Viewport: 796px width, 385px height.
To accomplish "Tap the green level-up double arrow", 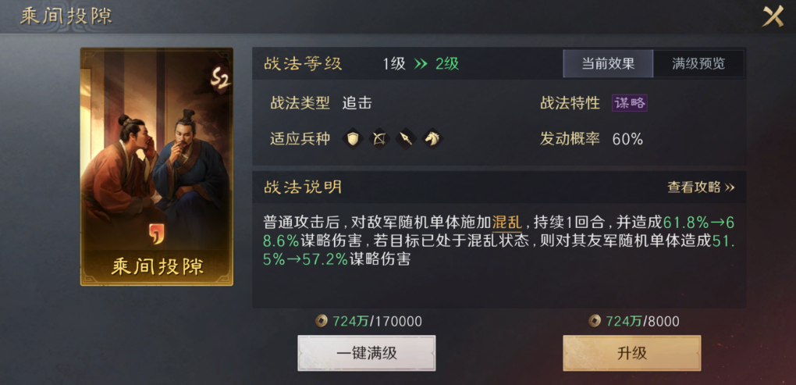I will pos(421,64).
